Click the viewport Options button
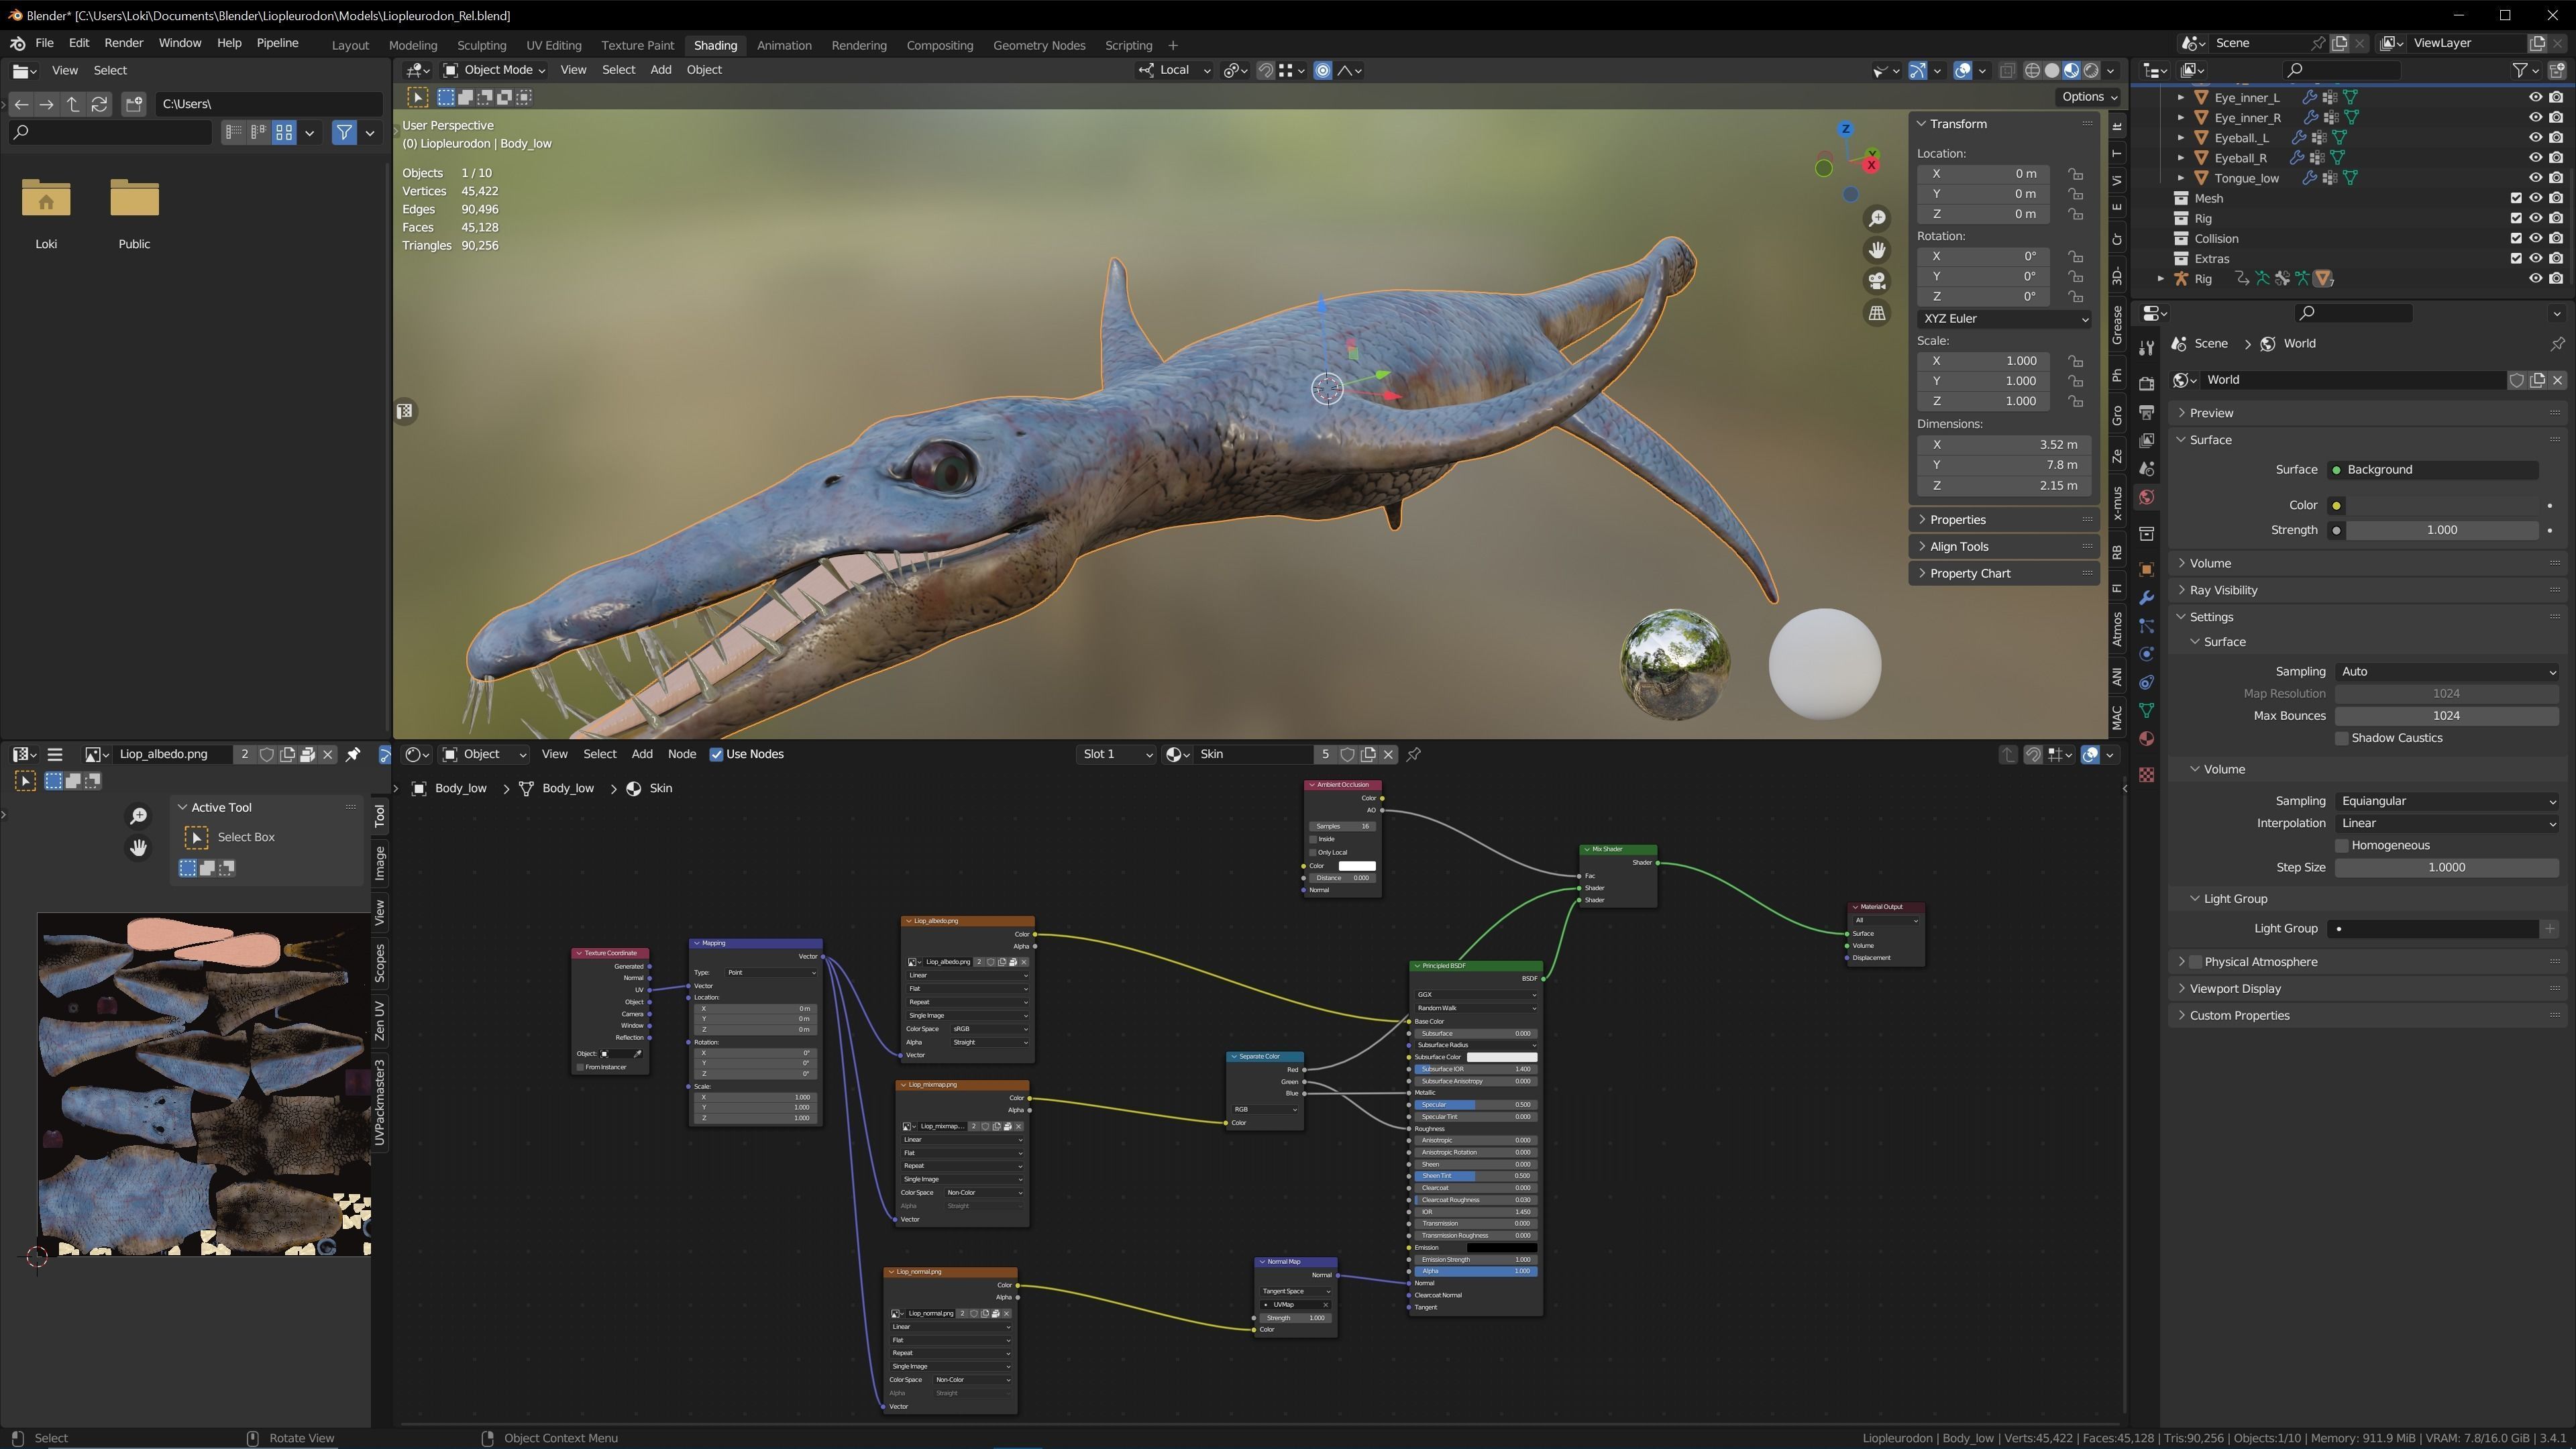Screen dimensions: 2576x1449 pyautogui.click(x=2089, y=97)
